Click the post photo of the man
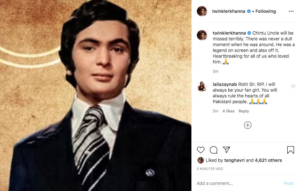Image resolution: width=298 pixels, height=191 pixels. coord(96,95)
